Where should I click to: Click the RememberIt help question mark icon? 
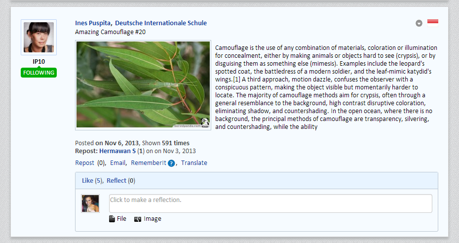click(171, 163)
